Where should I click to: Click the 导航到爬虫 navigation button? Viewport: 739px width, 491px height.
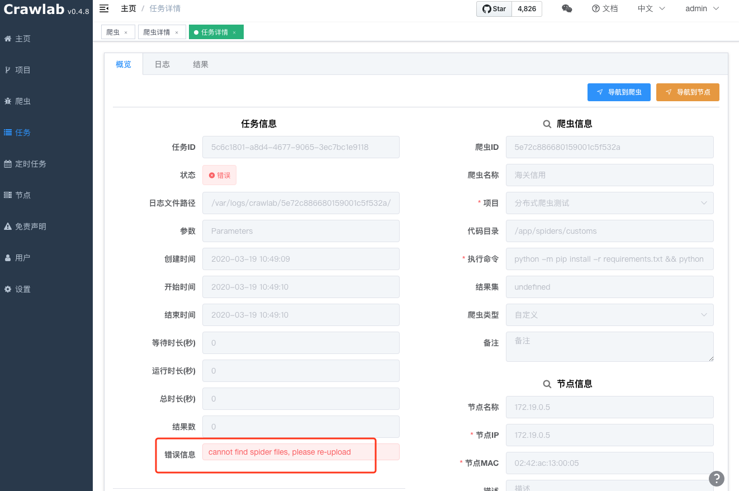pos(619,92)
